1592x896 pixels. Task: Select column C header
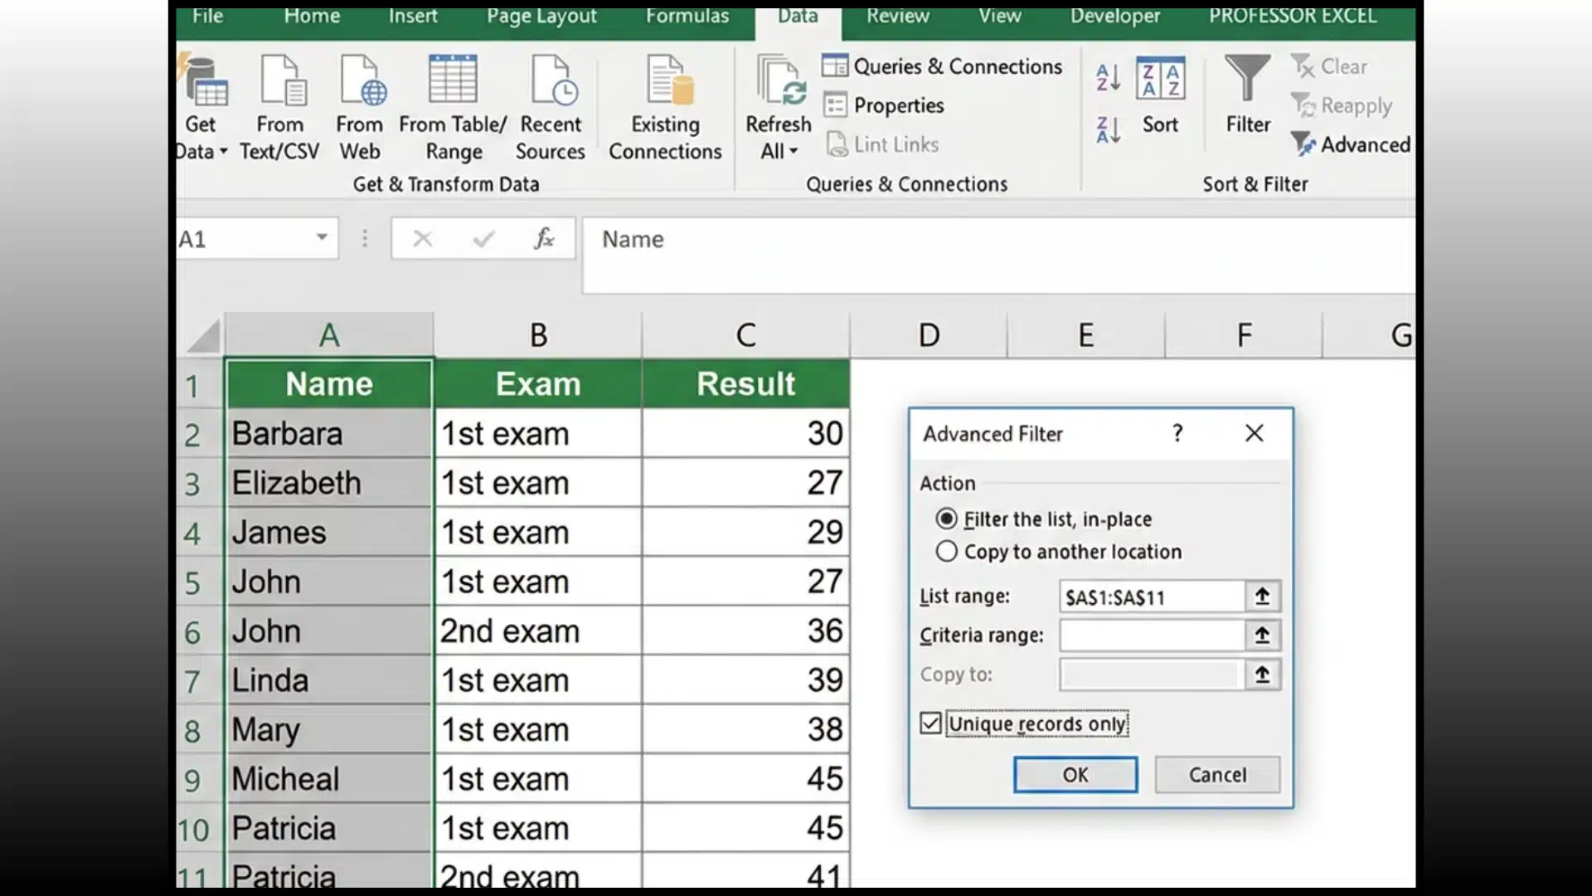[745, 335]
